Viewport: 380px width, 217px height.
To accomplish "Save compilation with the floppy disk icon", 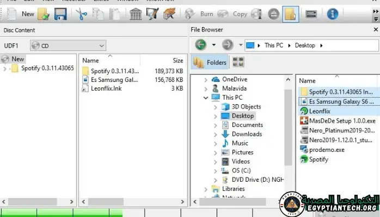I will [60, 14].
